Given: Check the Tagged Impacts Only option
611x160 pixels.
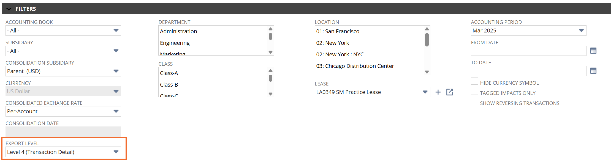Looking at the screenshot, I should tap(474, 91).
